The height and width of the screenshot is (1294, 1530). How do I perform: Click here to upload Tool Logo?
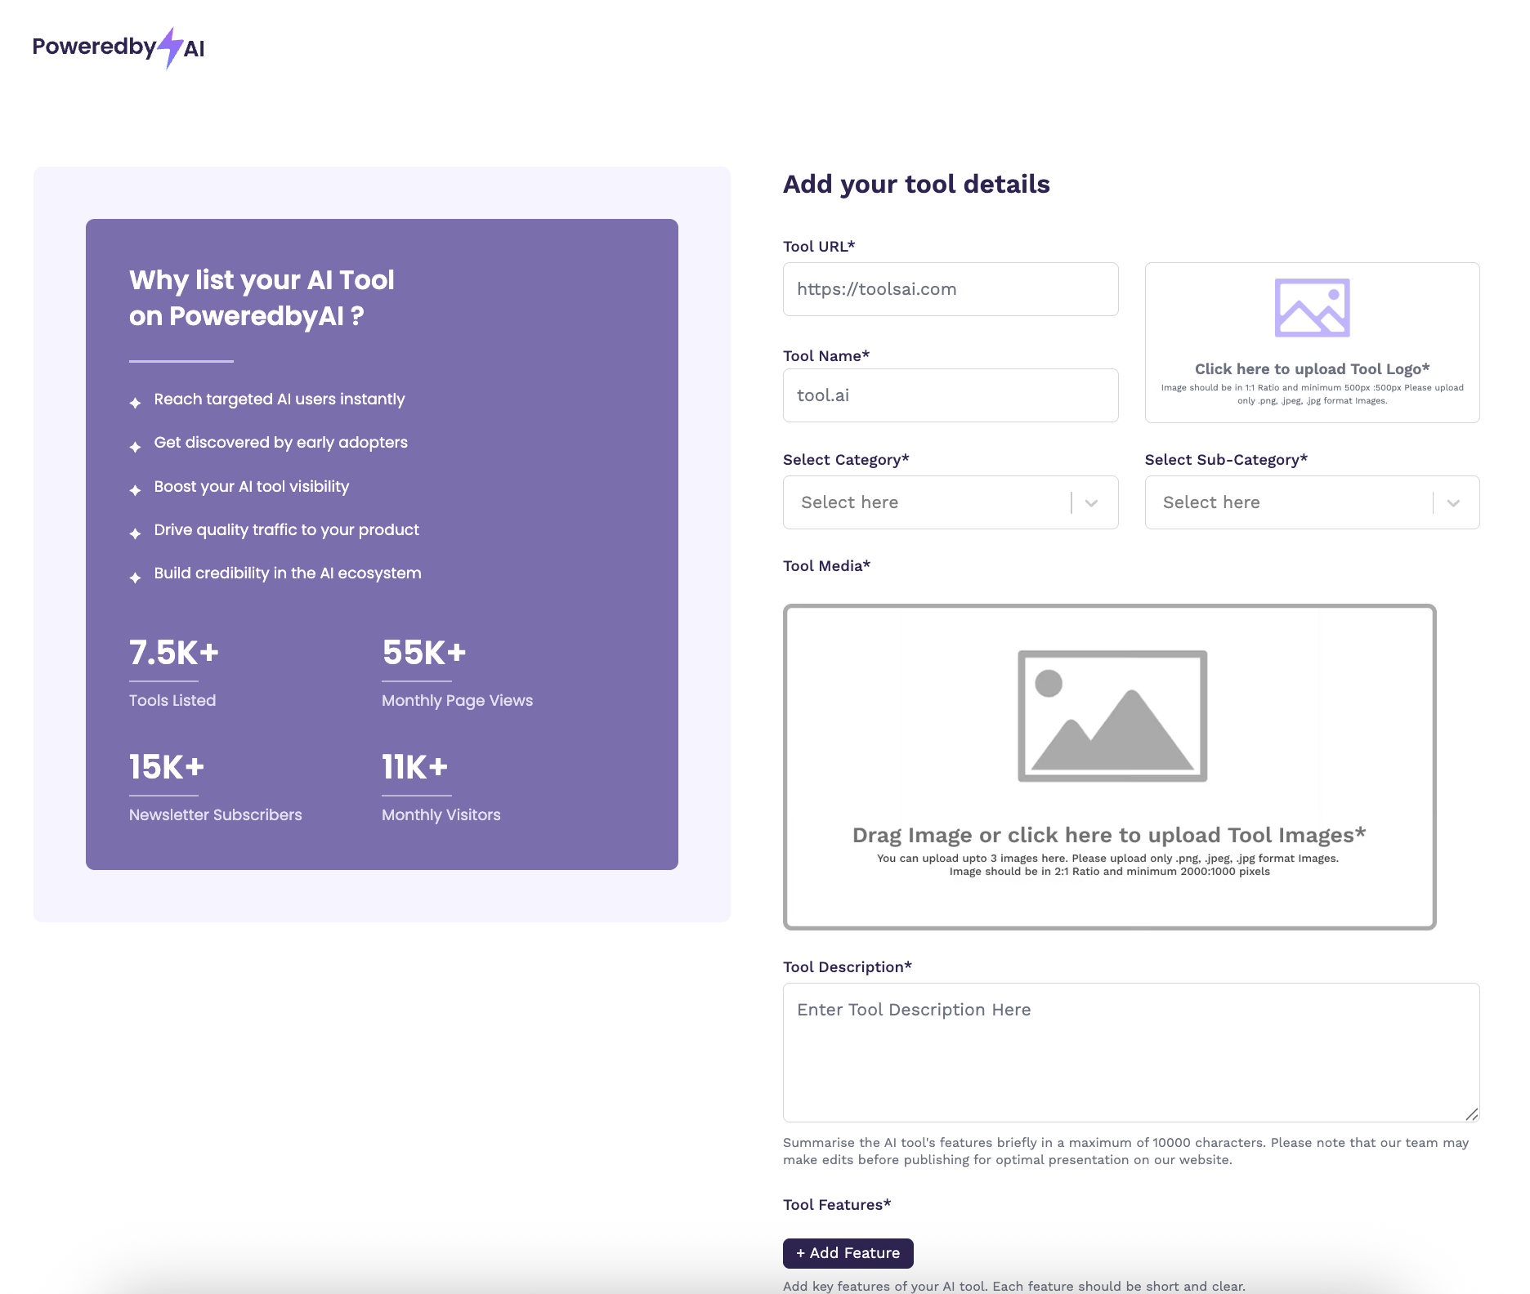coord(1312,369)
